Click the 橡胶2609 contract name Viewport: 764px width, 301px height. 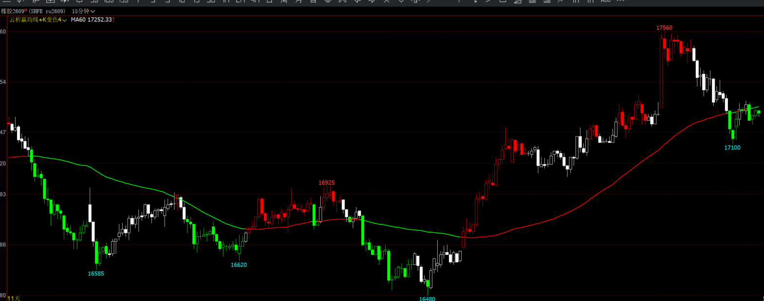(12, 11)
